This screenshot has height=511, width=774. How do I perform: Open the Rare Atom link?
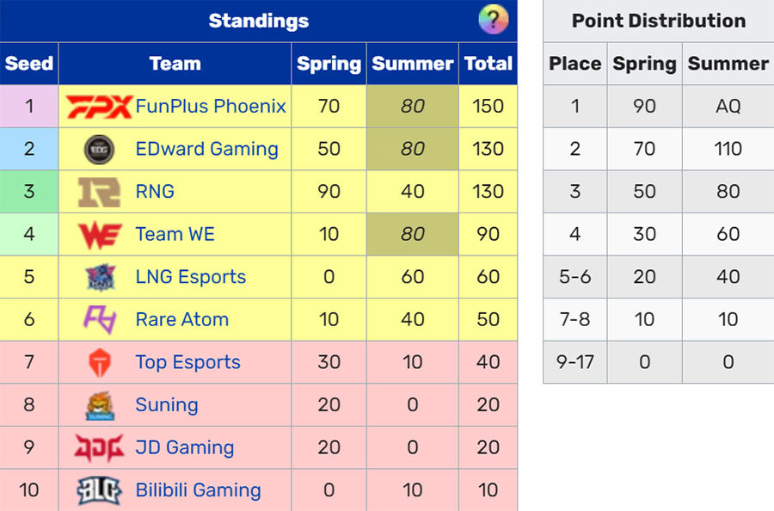(x=182, y=319)
